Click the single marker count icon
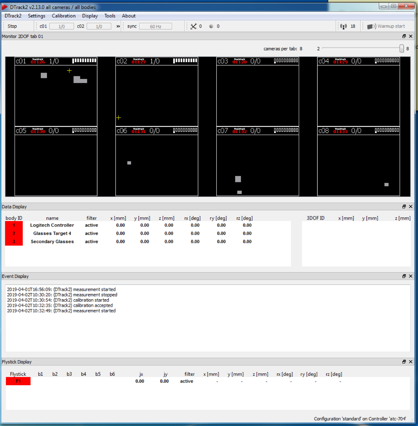 (211, 26)
